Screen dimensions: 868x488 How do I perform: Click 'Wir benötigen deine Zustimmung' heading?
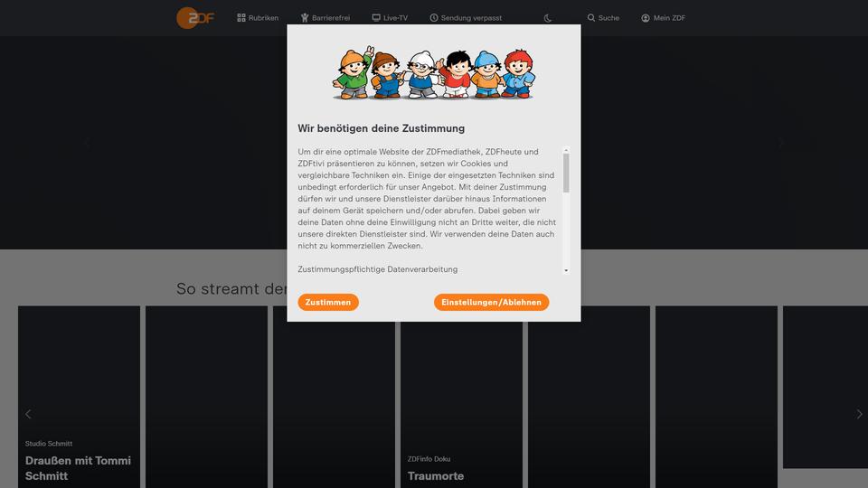(x=381, y=128)
